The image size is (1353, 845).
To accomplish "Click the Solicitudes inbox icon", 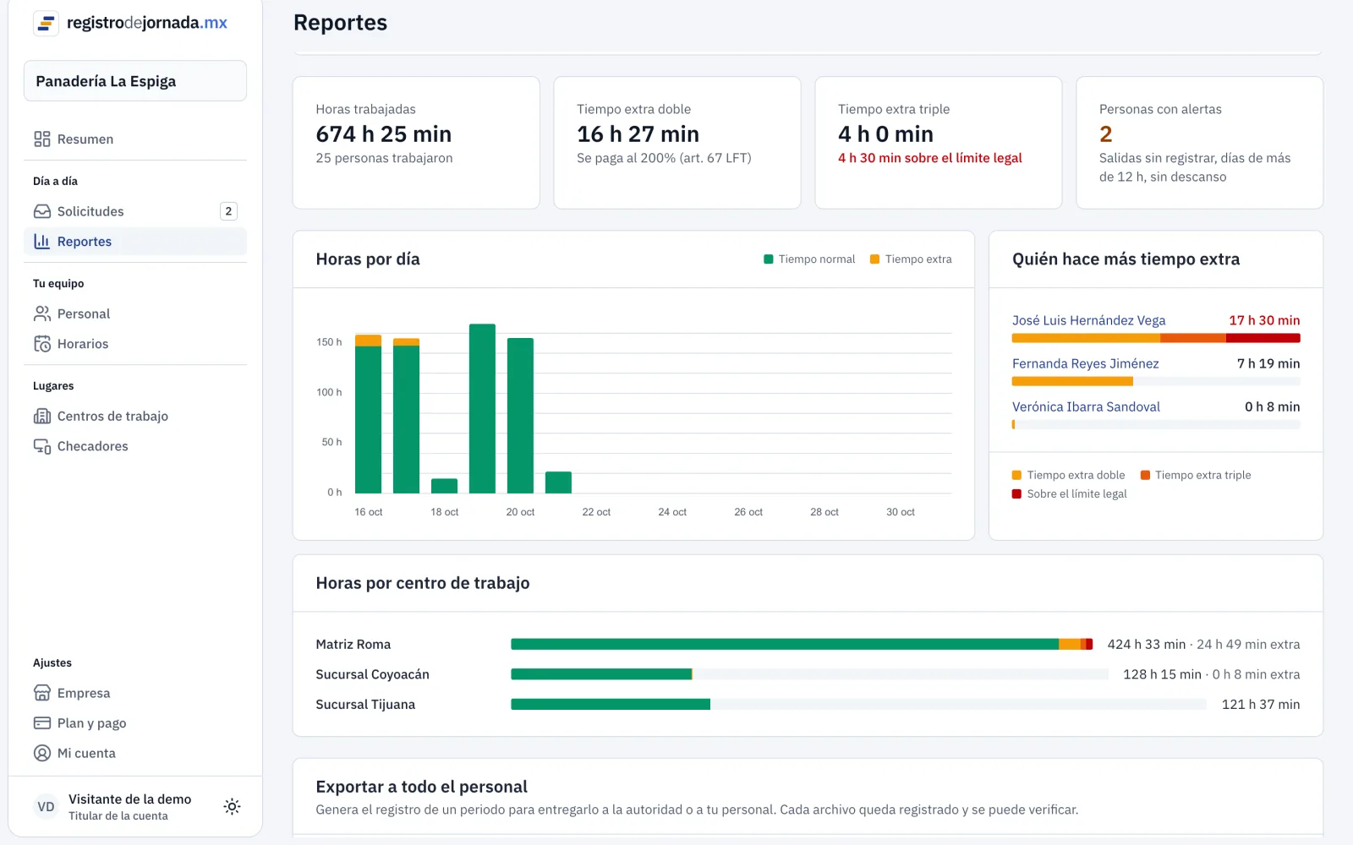I will tap(42, 211).
